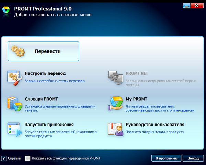Viewport: 206px width, 165px height.
Task: Select the Руководство пользователя heading
Action: pos(155,125)
